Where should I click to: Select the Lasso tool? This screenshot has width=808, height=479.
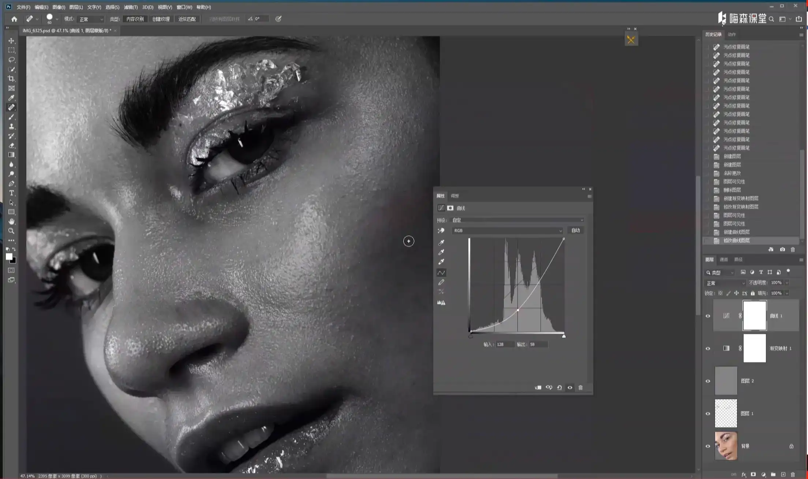click(x=11, y=60)
